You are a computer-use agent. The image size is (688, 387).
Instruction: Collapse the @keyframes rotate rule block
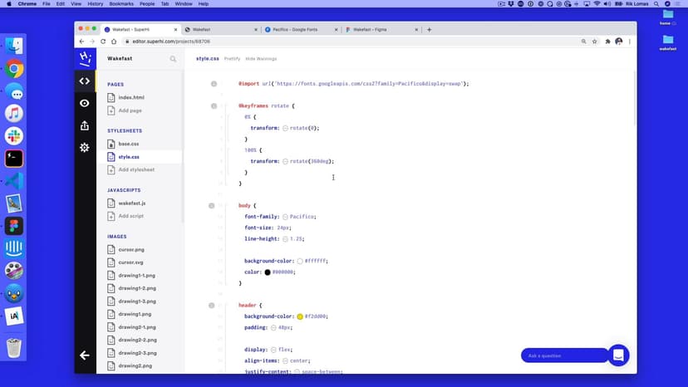tap(214, 106)
